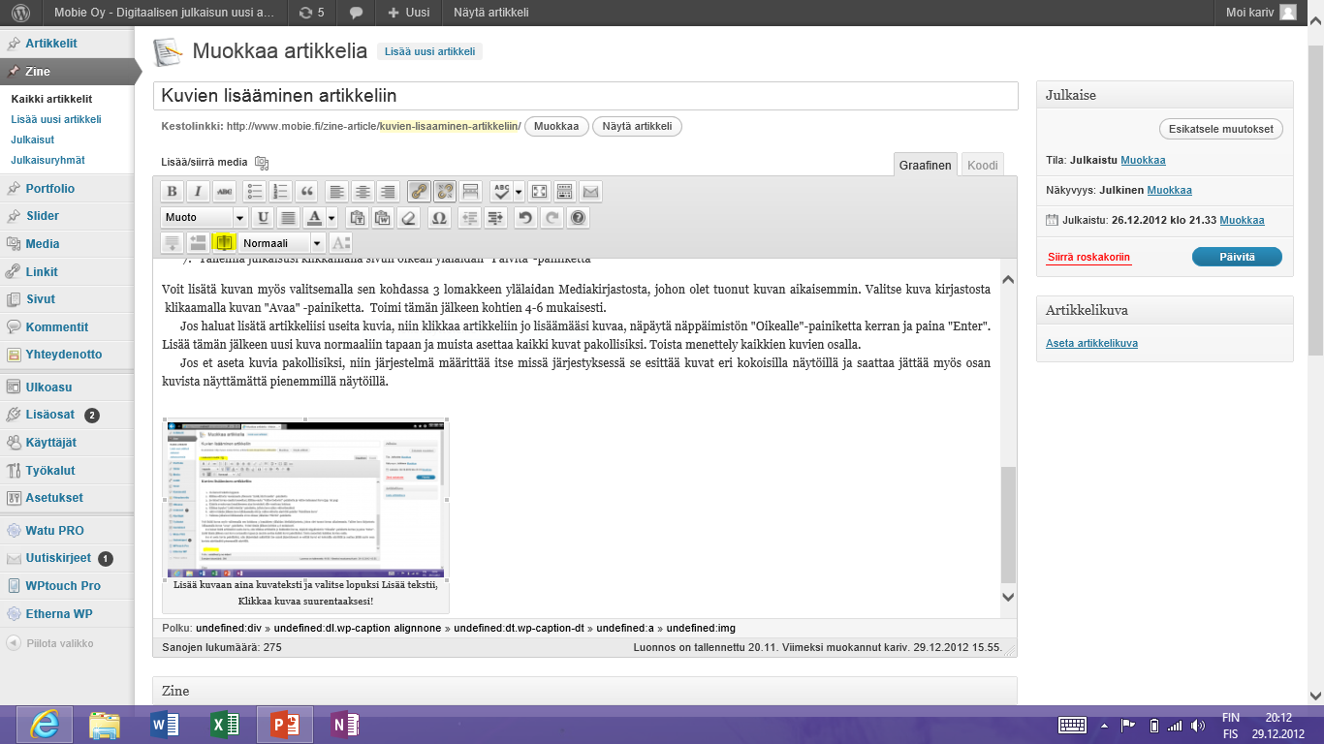Insert special character with the Omega icon
The height and width of the screenshot is (744, 1324).
tap(438, 218)
